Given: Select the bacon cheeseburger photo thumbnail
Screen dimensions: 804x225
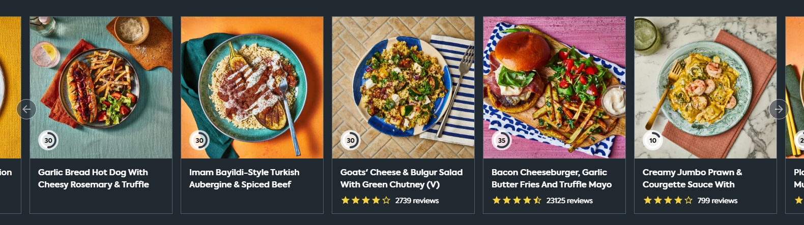Looking at the screenshot, I should 554,87.
